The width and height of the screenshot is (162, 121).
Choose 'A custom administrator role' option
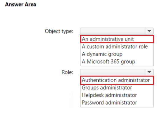click(x=117, y=47)
